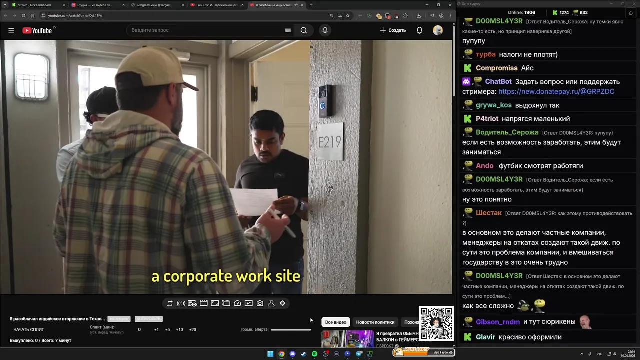Open a new browser tab
The height and width of the screenshot is (360, 640).
coord(311,5)
